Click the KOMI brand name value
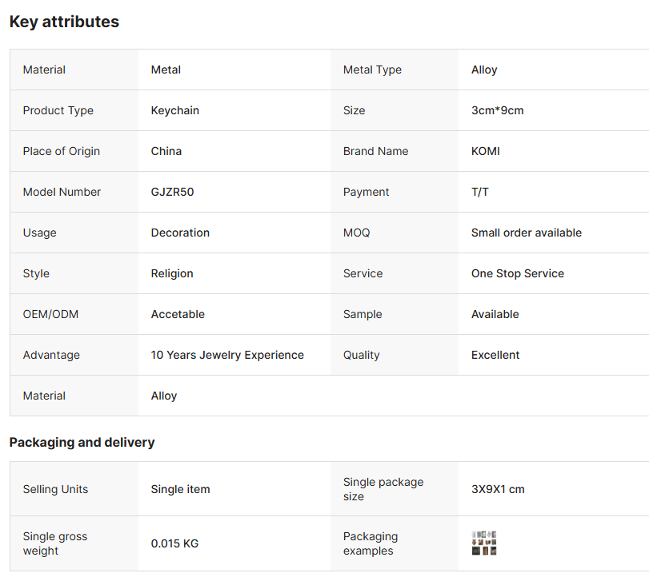649x577 pixels. 486,151
